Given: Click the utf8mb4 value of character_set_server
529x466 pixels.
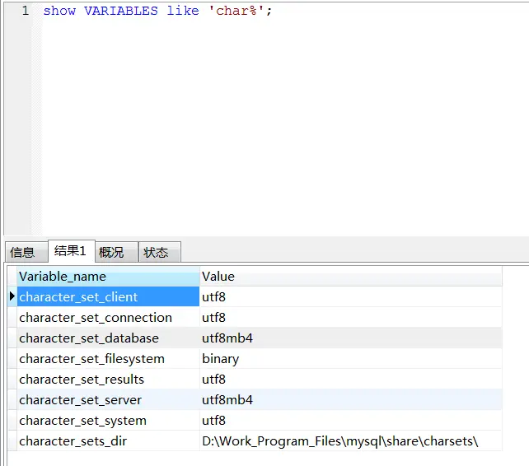Looking at the screenshot, I should point(351,399).
